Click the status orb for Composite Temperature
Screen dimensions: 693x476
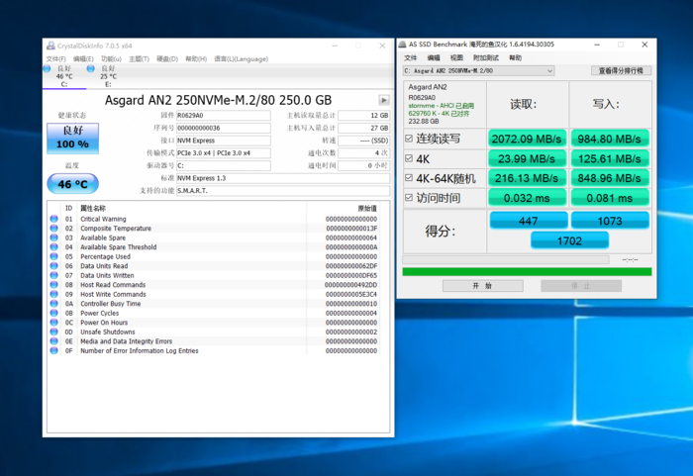pos(53,228)
